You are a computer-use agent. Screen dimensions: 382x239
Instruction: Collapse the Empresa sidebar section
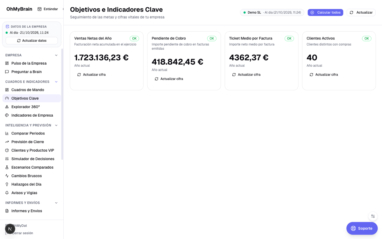point(56,55)
